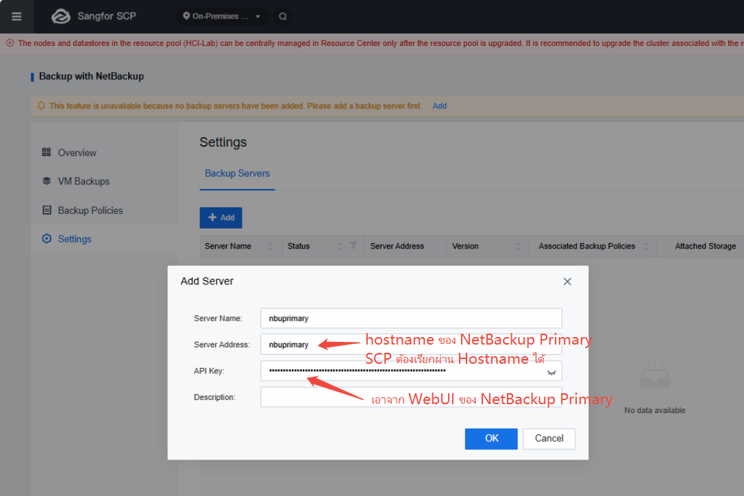
Task: Click the error icon on the upgrade warning banner
Action: tap(10, 43)
